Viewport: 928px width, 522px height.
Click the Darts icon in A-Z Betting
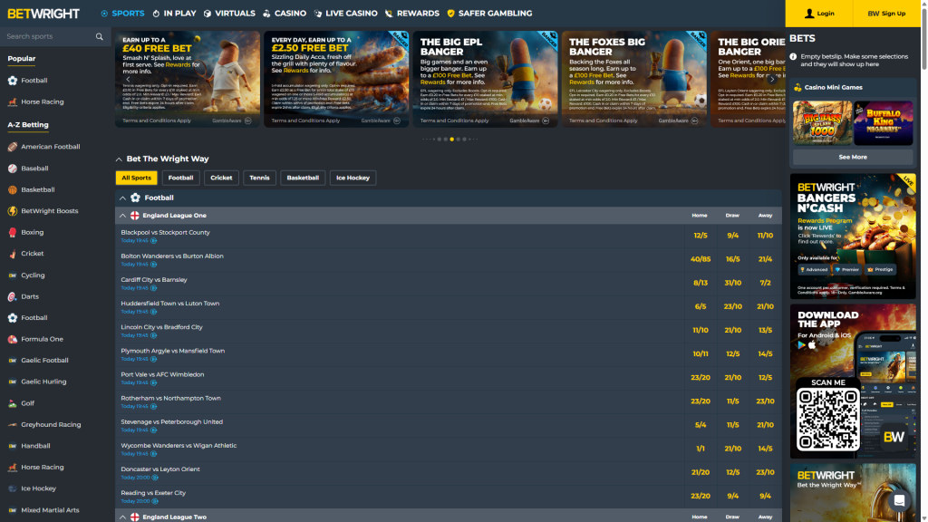point(13,296)
